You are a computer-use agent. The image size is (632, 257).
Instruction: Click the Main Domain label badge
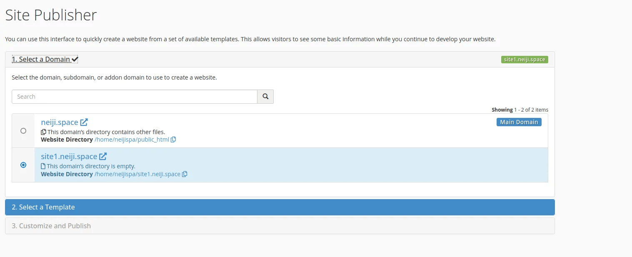[519, 122]
